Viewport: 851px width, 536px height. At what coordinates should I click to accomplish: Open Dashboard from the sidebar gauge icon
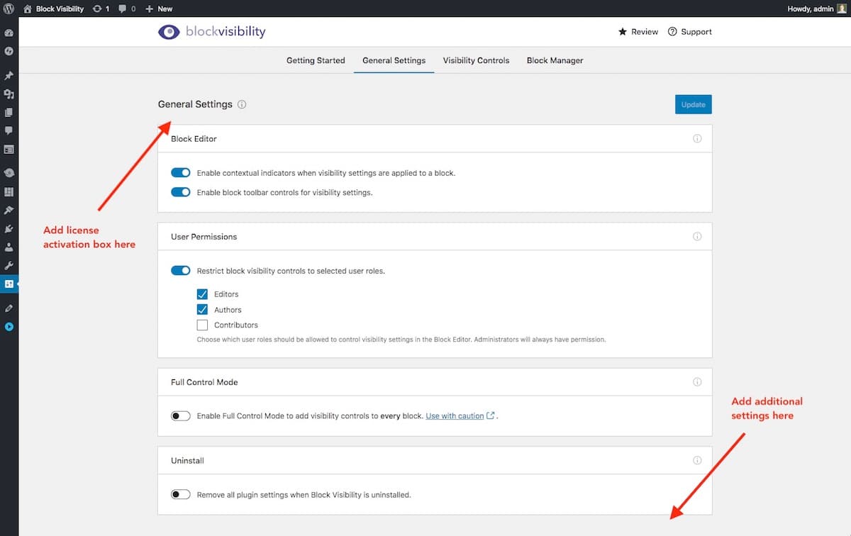pyautogui.click(x=9, y=33)
